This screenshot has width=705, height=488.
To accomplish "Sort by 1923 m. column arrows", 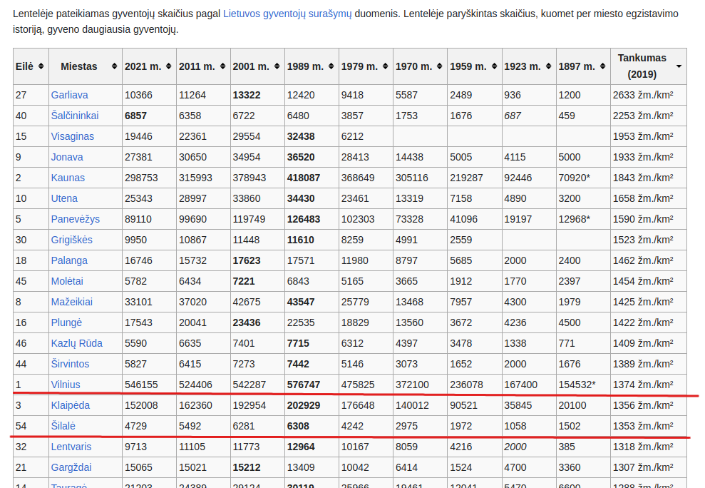I will pos(548,66).
